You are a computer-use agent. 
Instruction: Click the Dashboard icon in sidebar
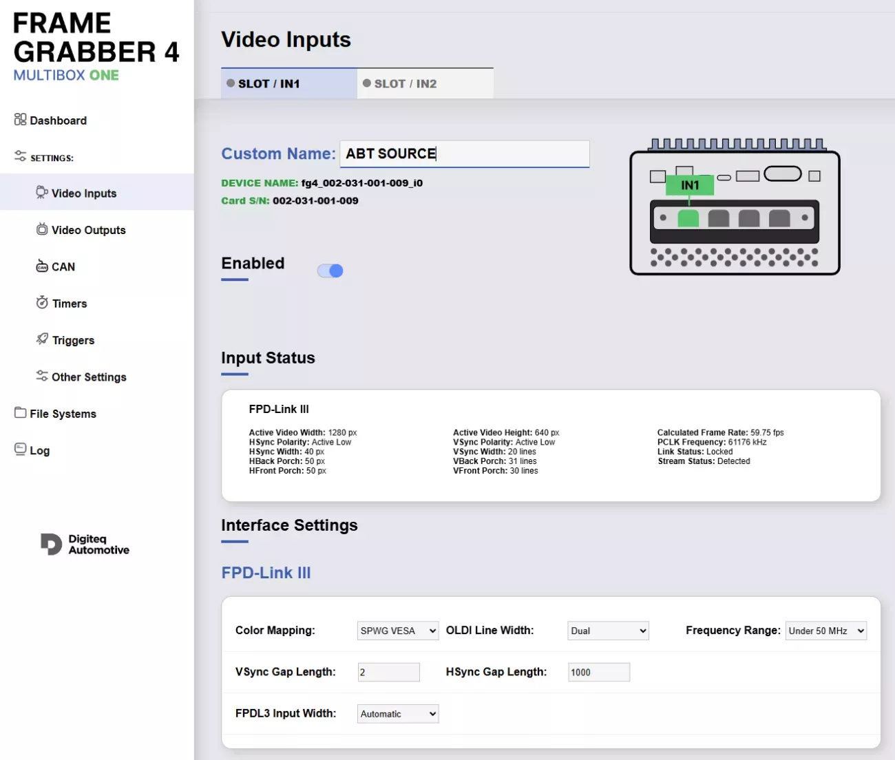(x=20, y=120)
